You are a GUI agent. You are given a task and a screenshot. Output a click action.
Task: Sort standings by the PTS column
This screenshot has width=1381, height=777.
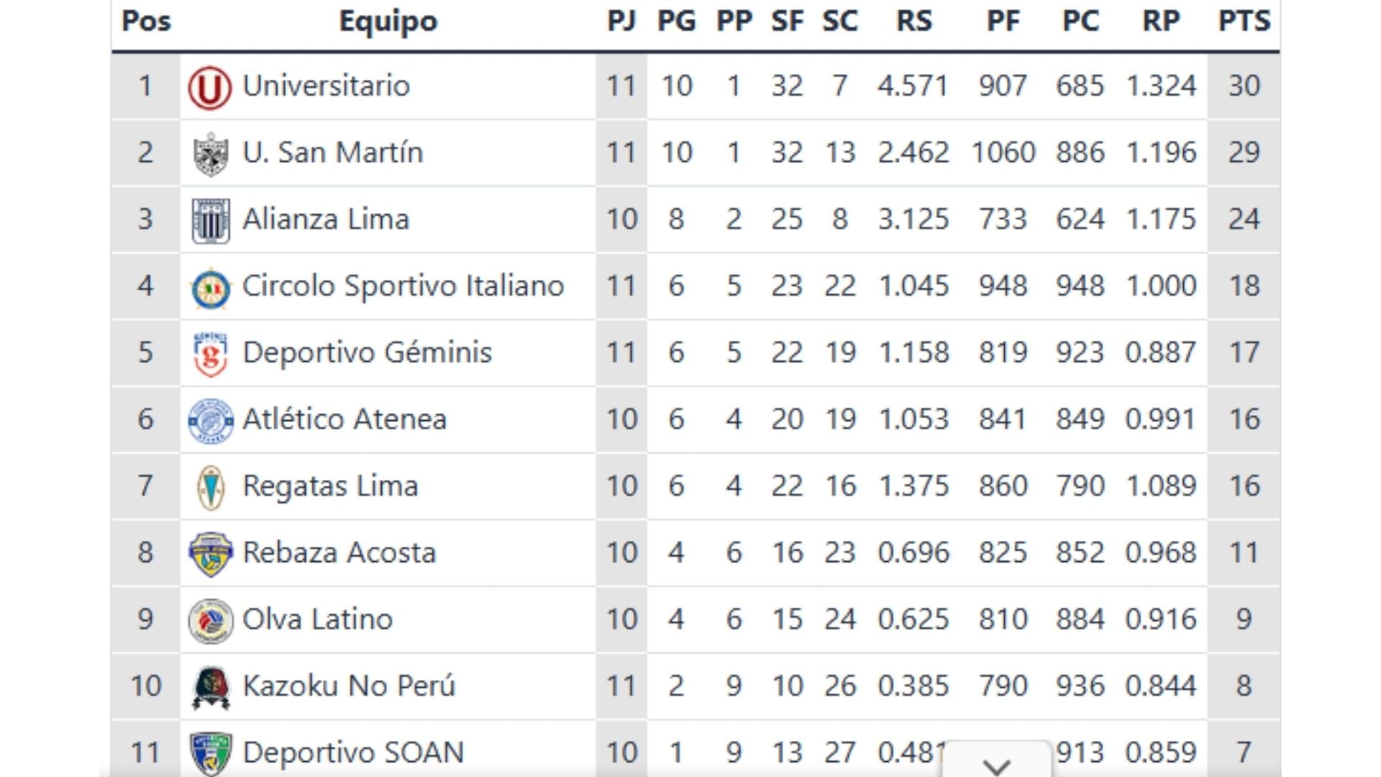coord(1246,22)
